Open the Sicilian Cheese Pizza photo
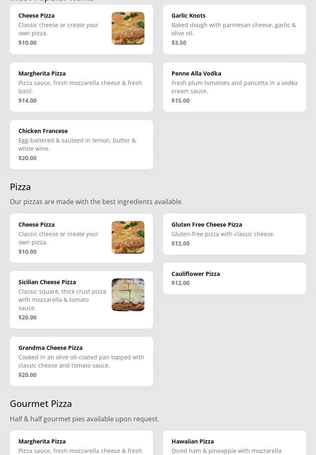The width and height of the screenshot is (316, 455). click(x=128, y=295)
